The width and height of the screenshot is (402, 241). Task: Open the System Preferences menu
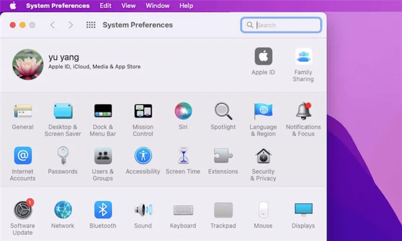point(57,6)
